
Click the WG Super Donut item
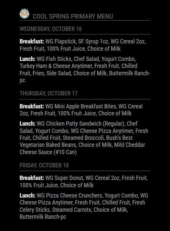tap(64, 178)
